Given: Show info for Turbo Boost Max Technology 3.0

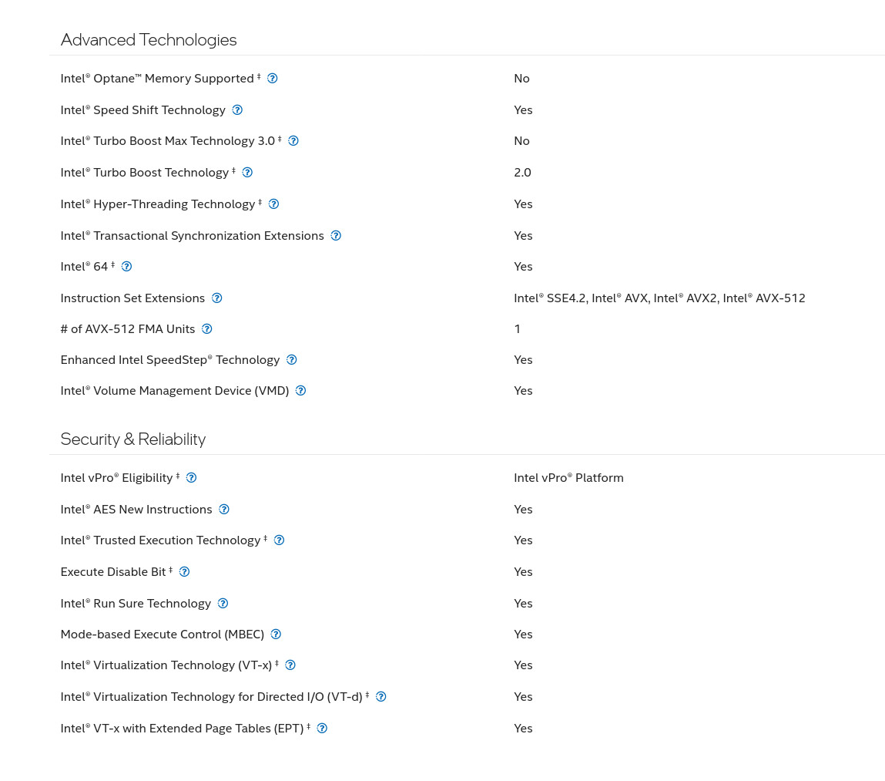Looking at the screenshot, I should coord(293,141).
